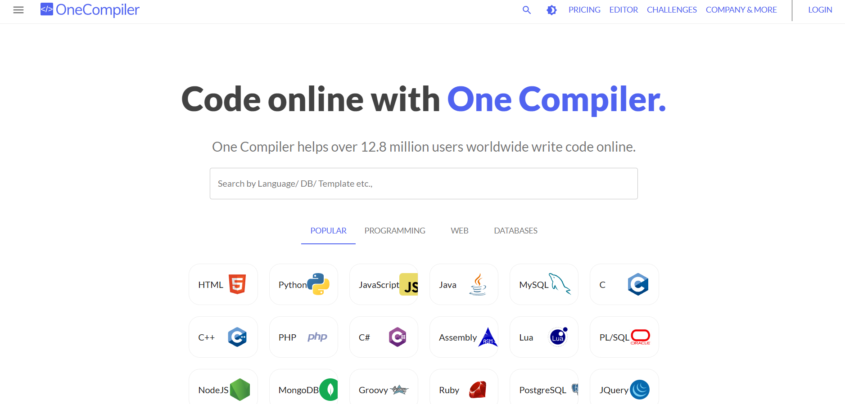Click the C++ label text
The image size is (845, 404).
(207, 337)
